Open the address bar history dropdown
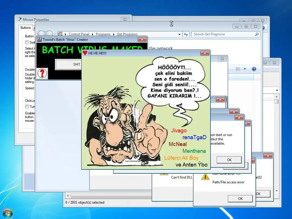 pyautogui.click(x=179, y=35)
